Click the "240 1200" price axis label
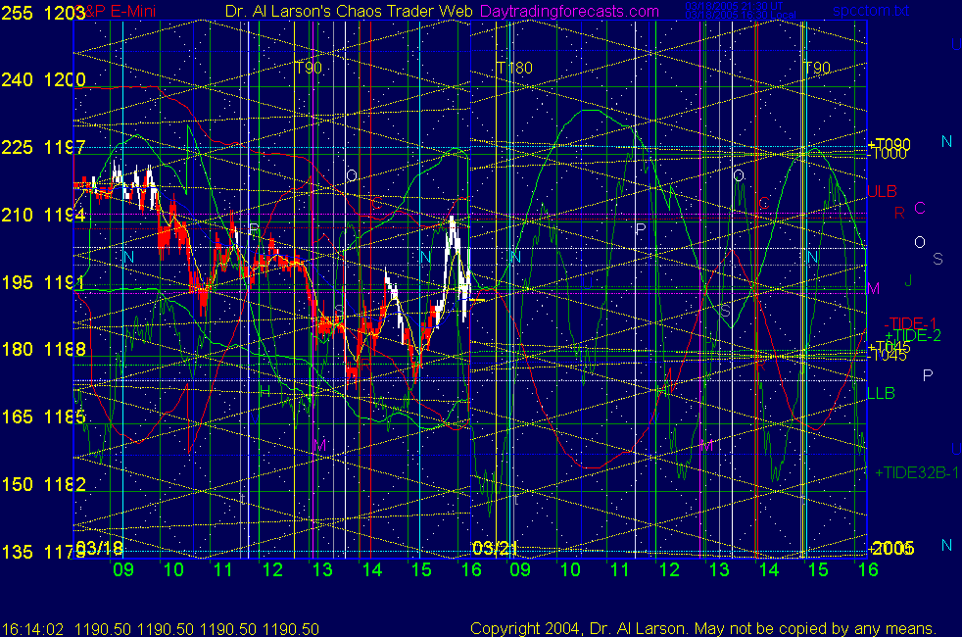Screen dimensions: 962x637 (x=43, y=79)
